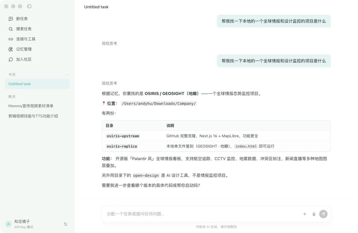Click the microphone voice input icon

coord(314,214)
